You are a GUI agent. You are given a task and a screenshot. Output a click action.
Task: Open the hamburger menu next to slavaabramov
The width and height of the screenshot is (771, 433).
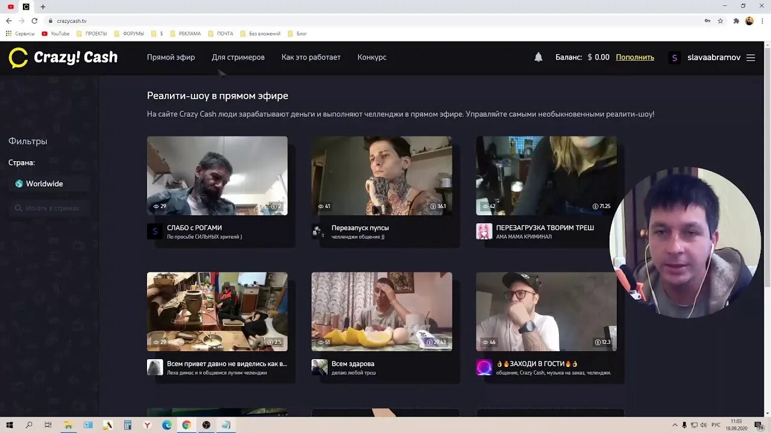coord(751,58)
